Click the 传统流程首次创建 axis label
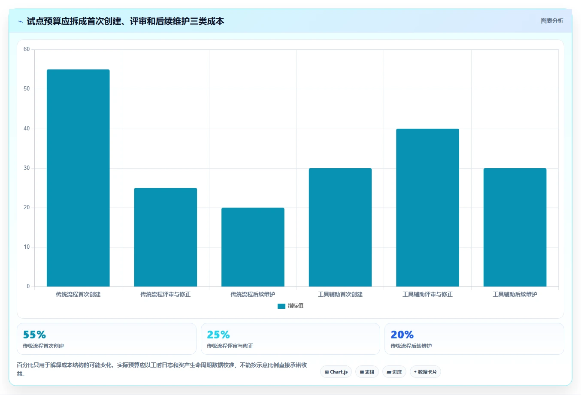 point(78,294)
